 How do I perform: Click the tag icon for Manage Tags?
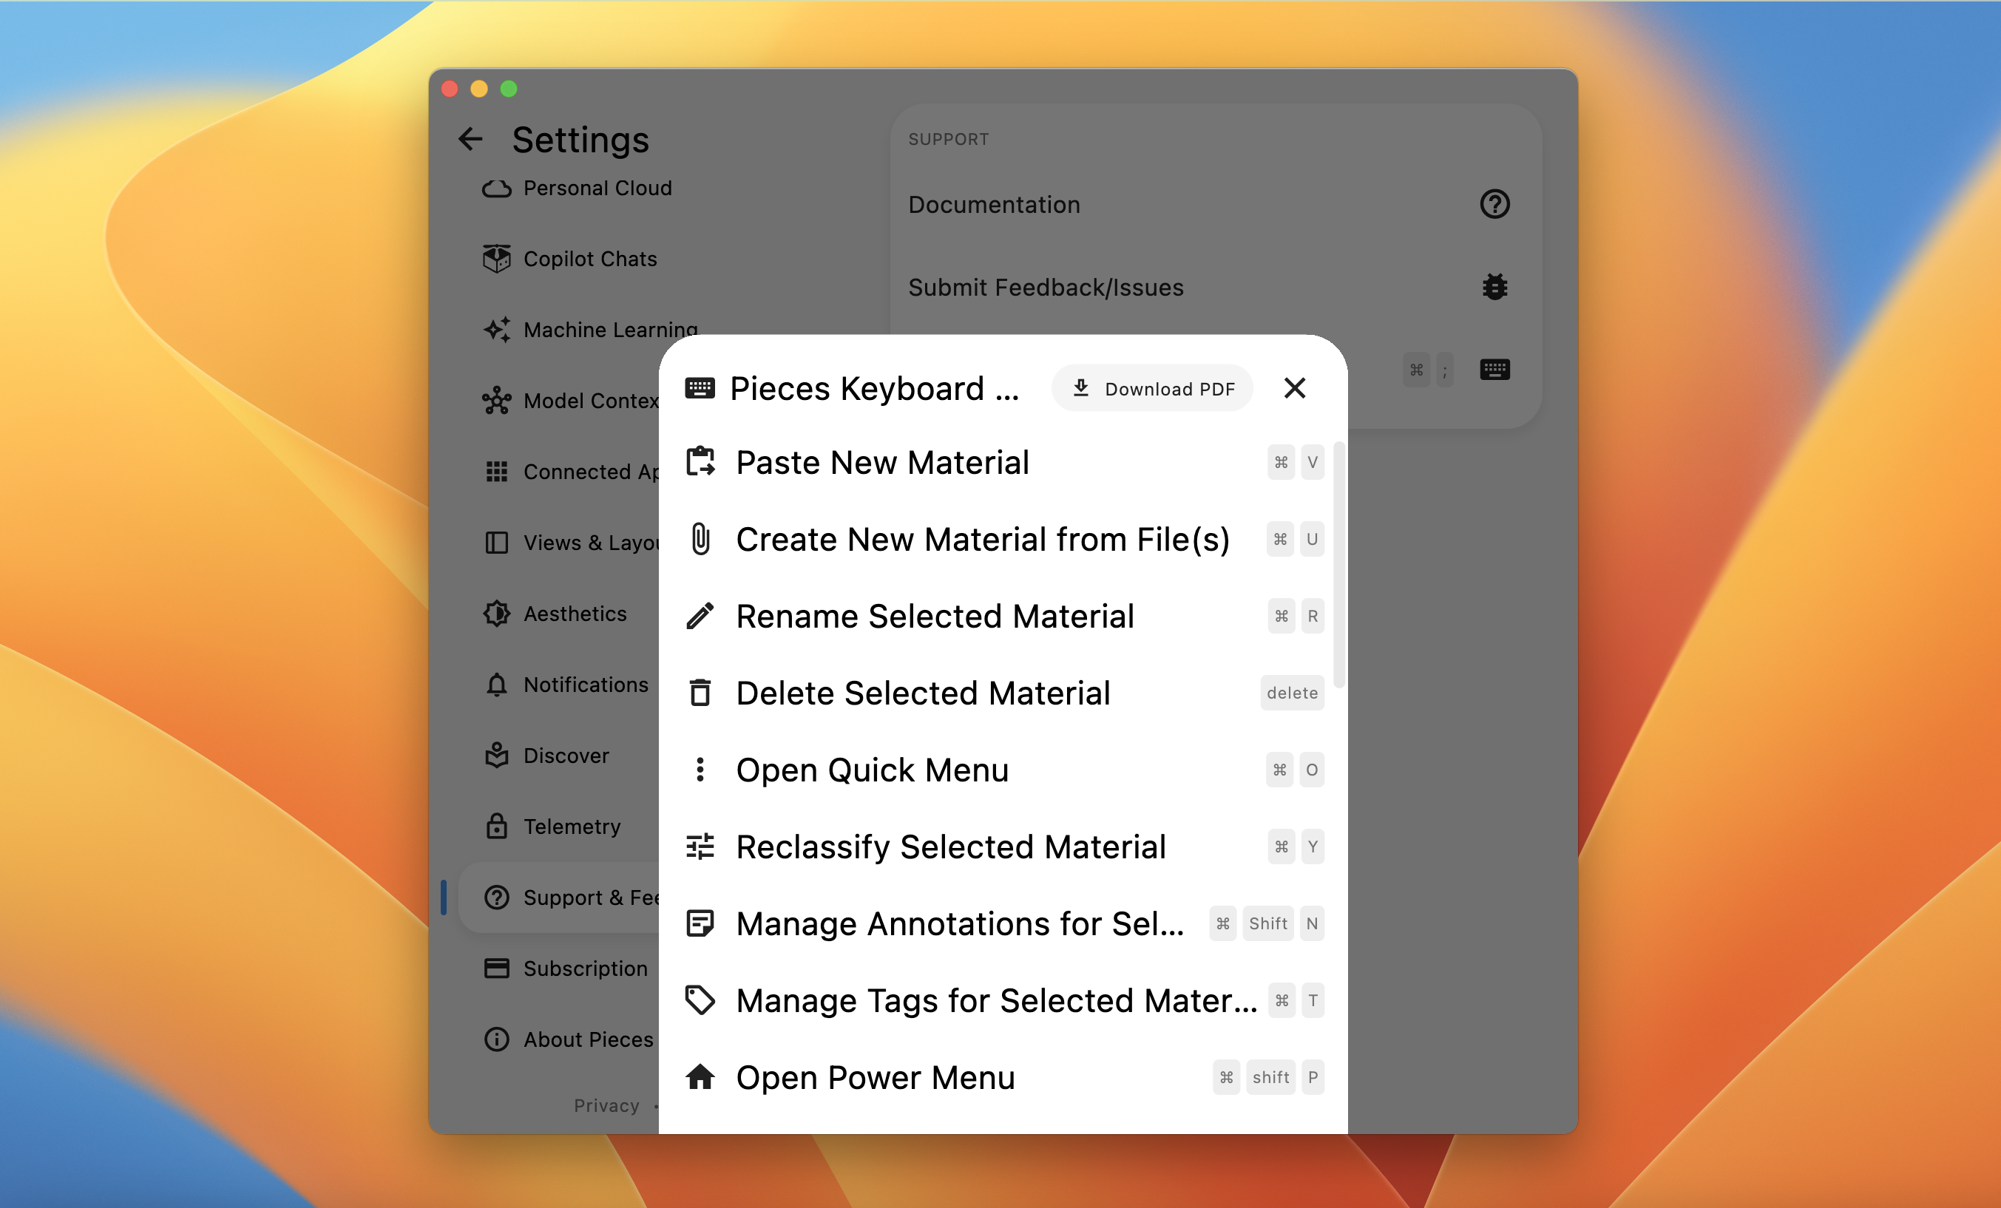click(x=700, y=1000)
